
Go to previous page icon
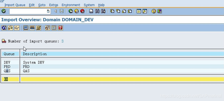click(x=118, y=11)
